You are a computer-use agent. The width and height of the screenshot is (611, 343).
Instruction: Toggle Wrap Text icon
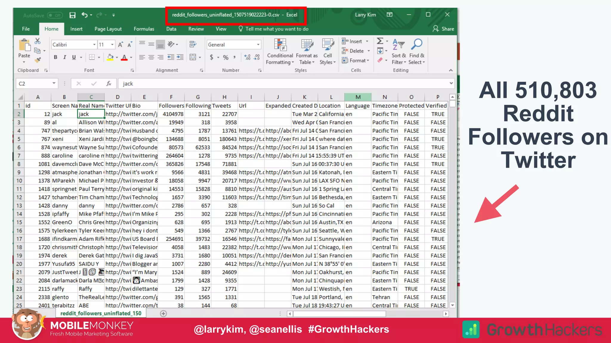(x=193, y=44)
